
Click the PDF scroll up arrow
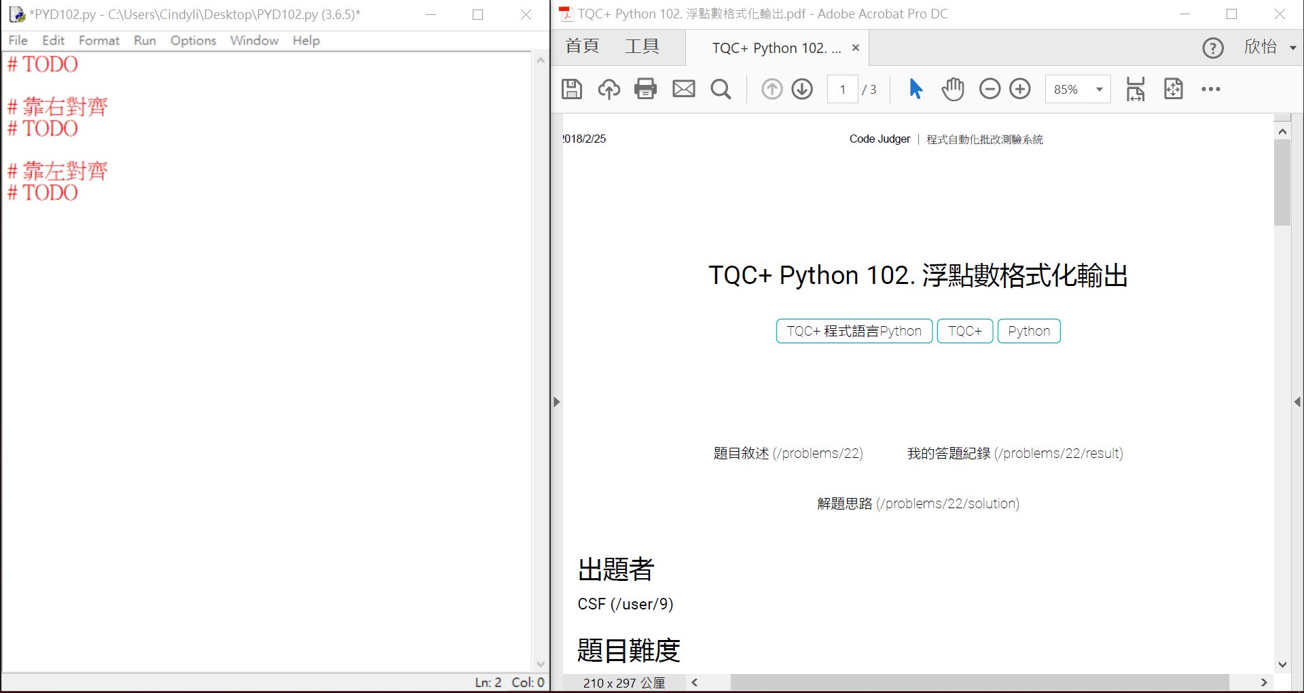[x=1282, y=131]
